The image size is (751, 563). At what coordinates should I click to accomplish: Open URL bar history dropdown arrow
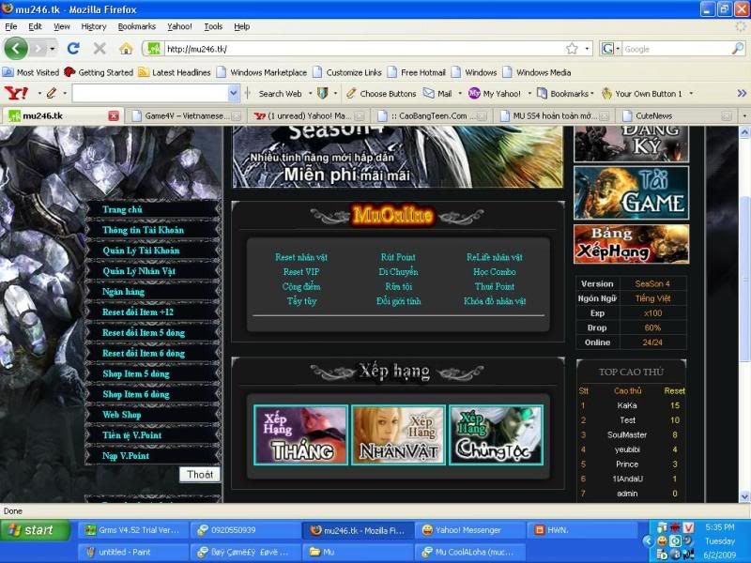tap(587, 49)
